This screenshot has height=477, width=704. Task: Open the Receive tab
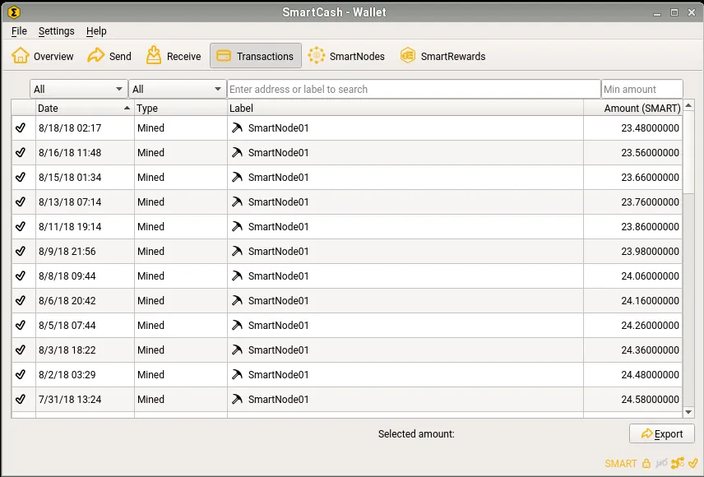[174, 56]
